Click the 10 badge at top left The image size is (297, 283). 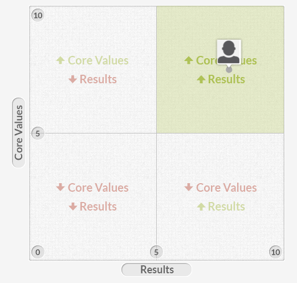click(x=38, y=15)
